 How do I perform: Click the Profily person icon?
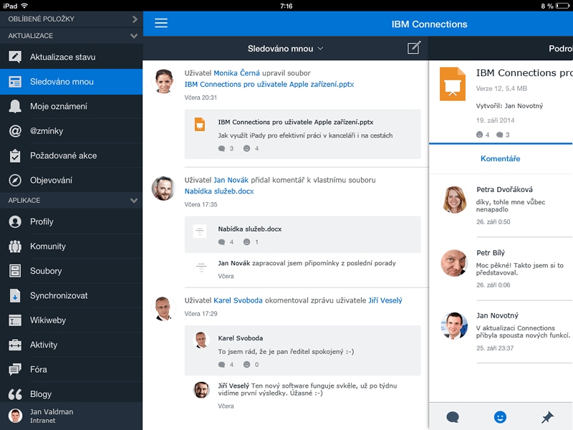[x=15, y=221]
